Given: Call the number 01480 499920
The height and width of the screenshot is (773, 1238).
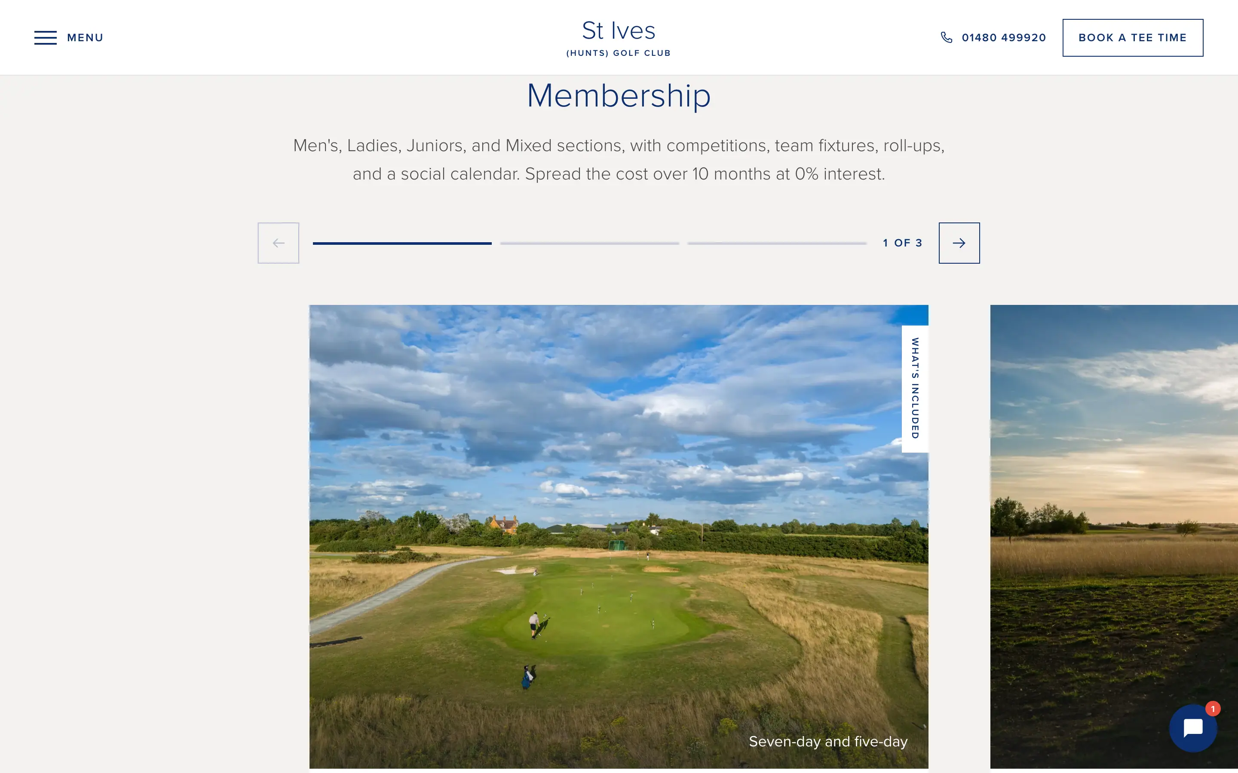Looking at the screenshot, I should click(1004, 38).
